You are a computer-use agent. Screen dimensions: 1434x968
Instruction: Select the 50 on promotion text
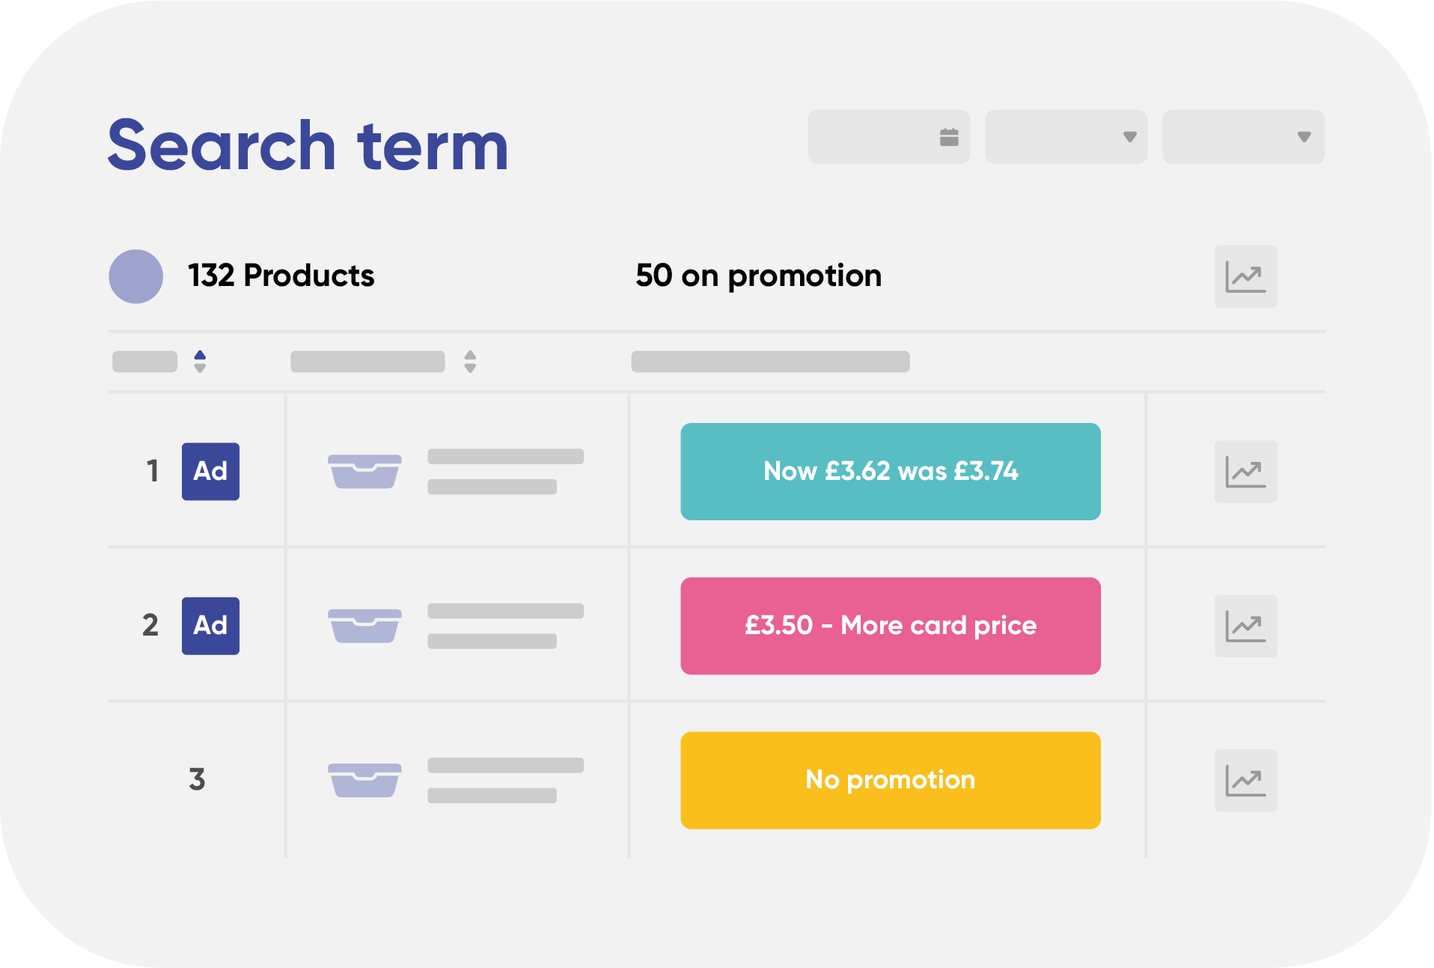coord(758,276)
